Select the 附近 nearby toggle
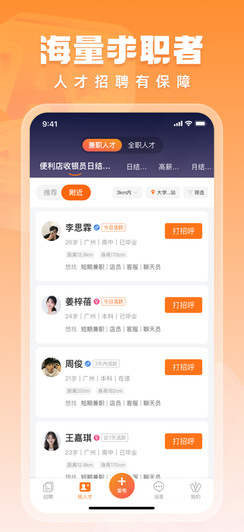244x532 pixels. click(x=76, y=192)
